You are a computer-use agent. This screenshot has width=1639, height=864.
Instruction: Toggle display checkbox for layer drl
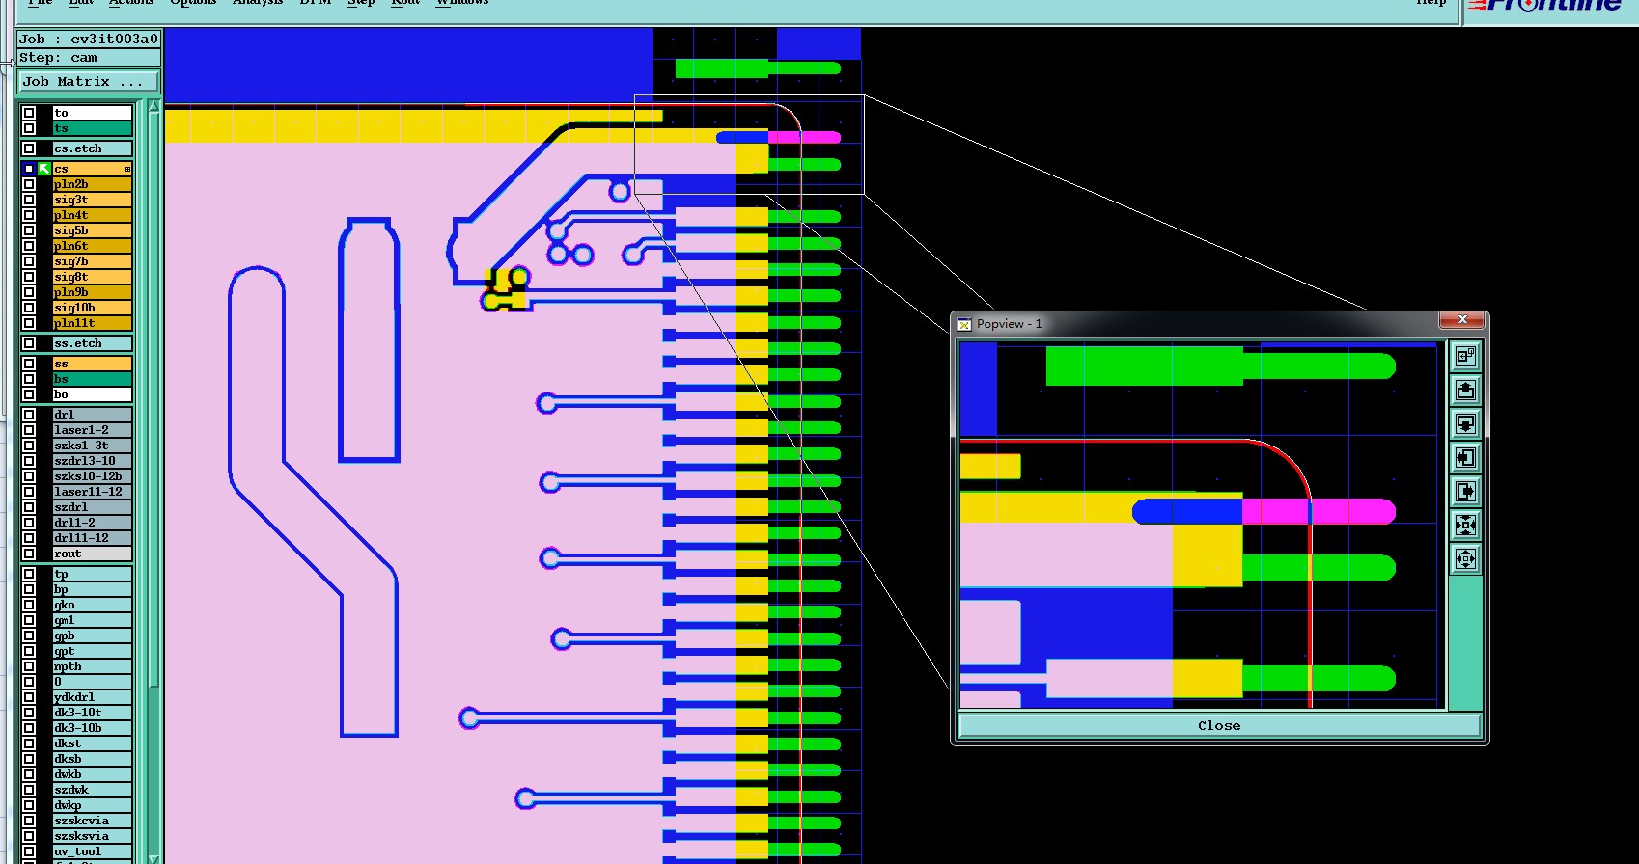29,415
